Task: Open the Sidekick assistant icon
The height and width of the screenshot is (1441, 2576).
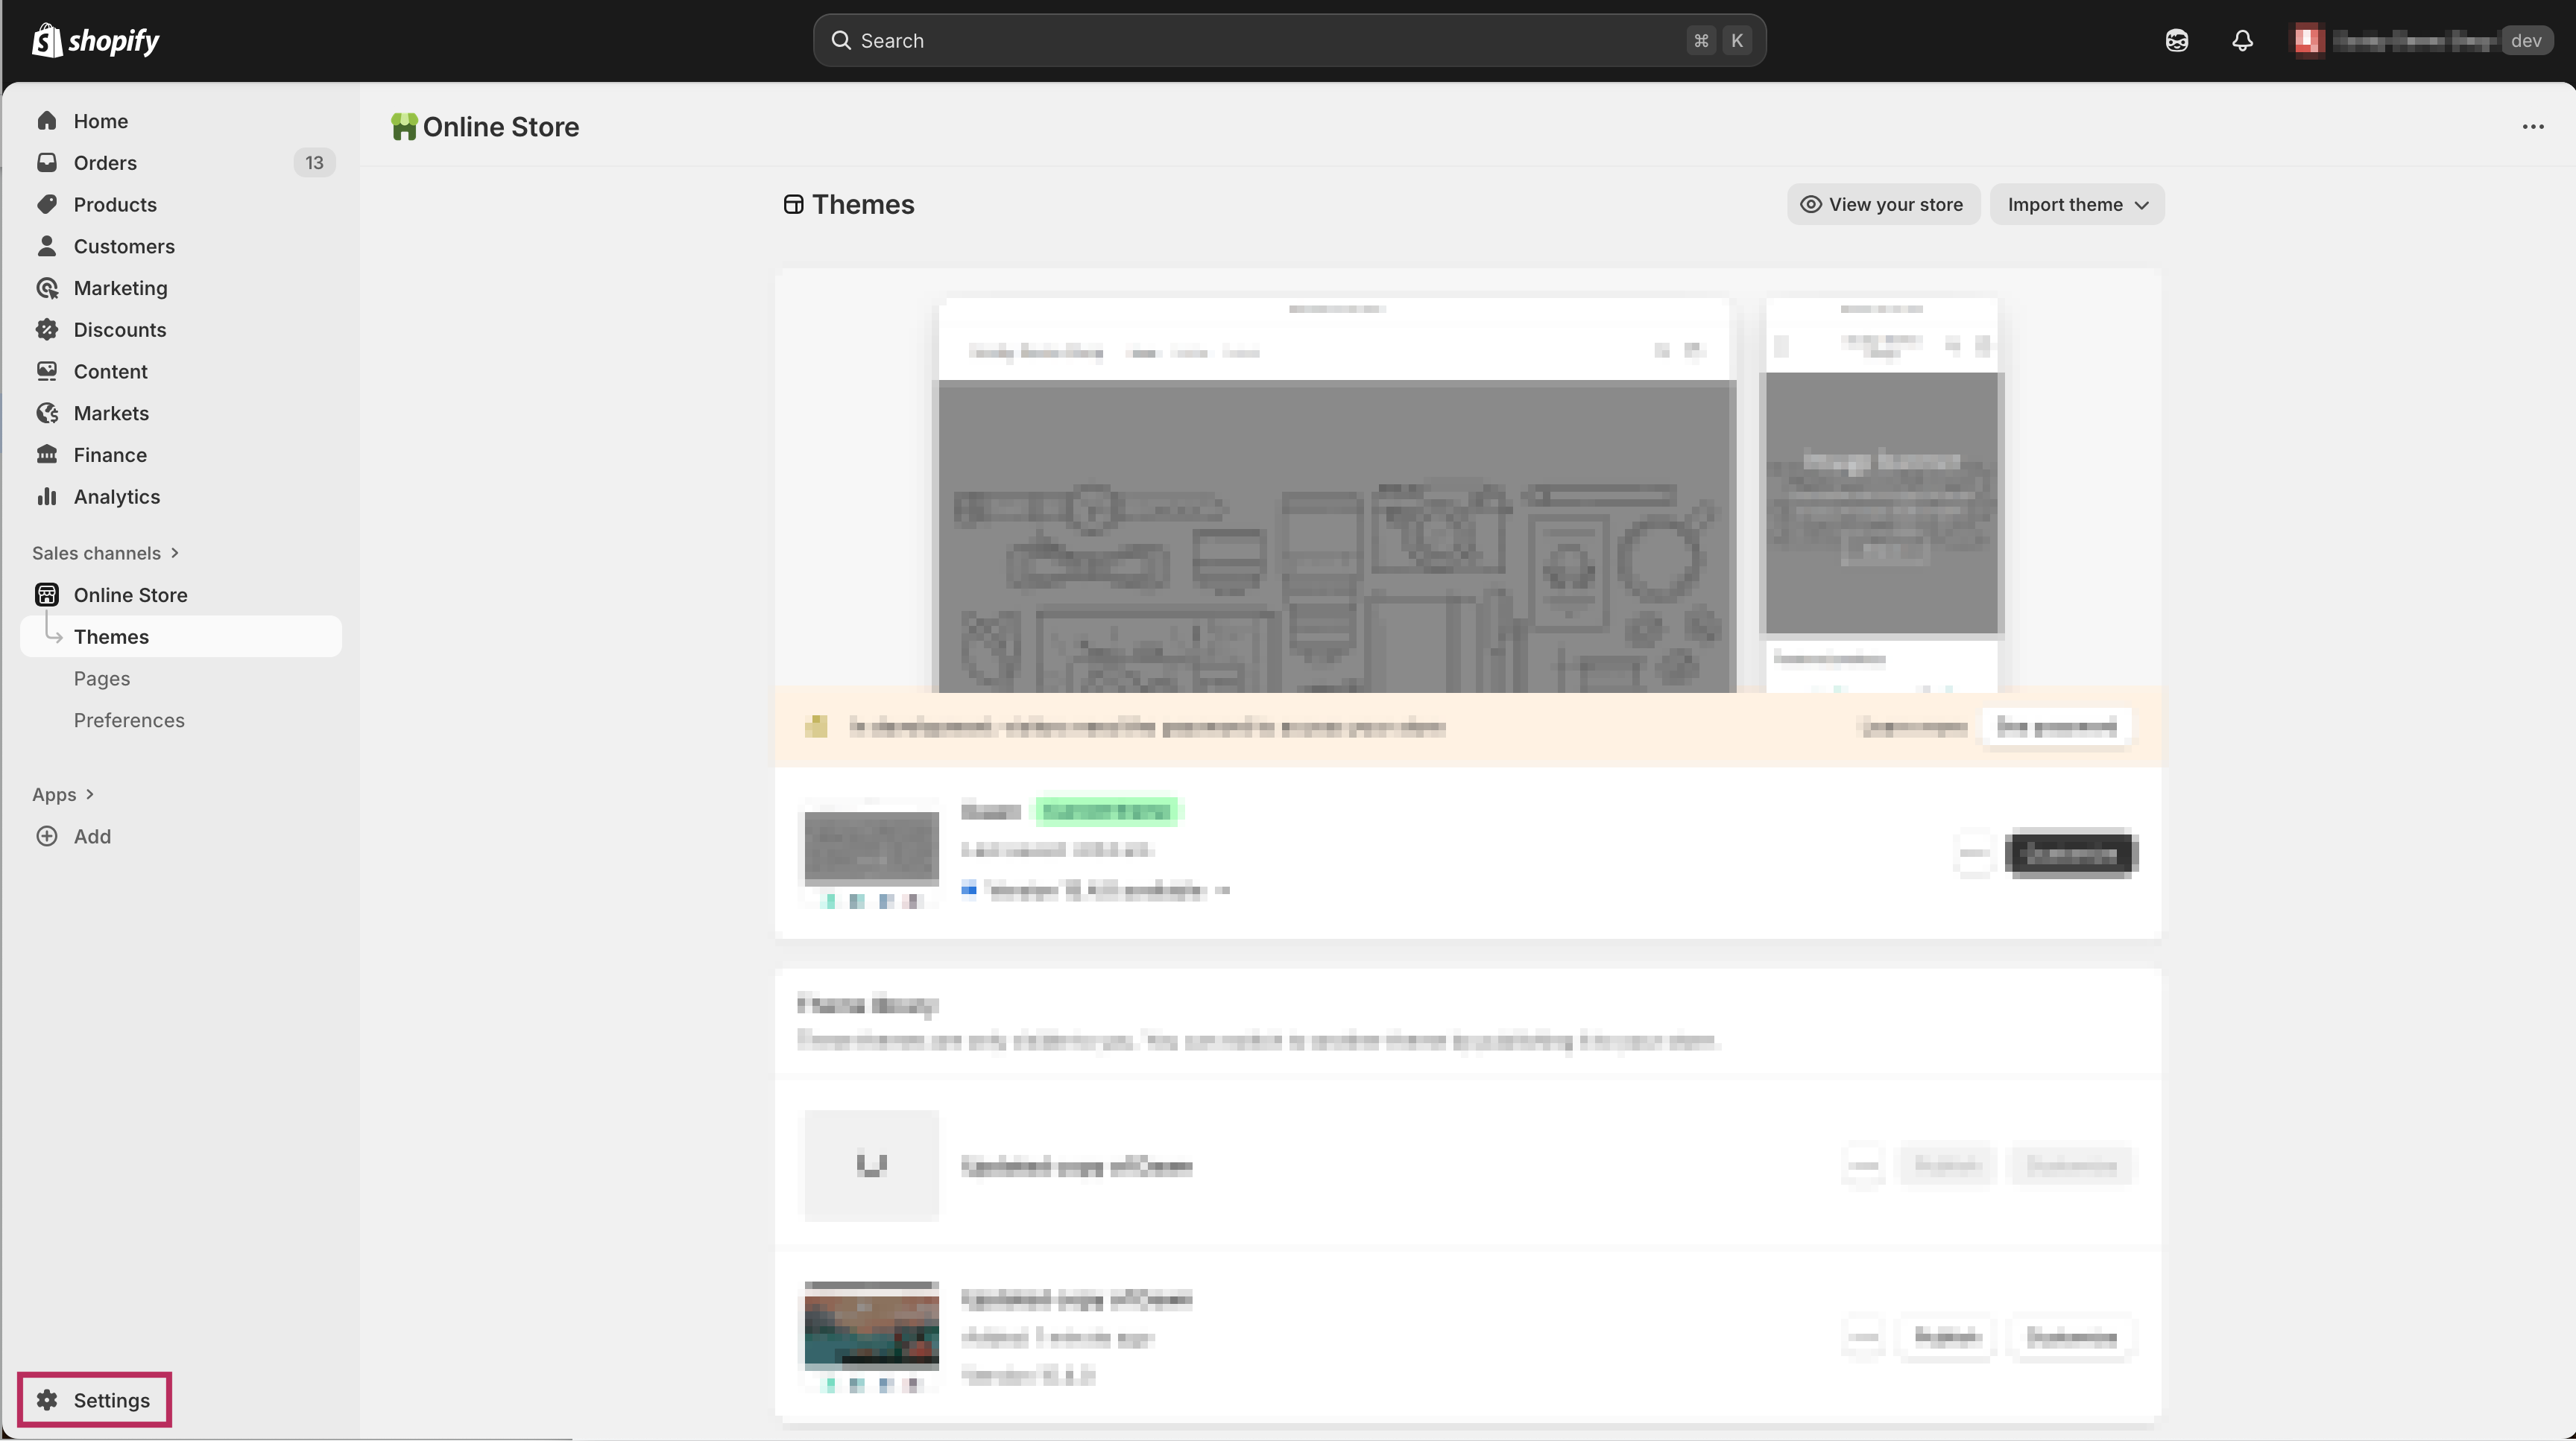Action: 2177,41
